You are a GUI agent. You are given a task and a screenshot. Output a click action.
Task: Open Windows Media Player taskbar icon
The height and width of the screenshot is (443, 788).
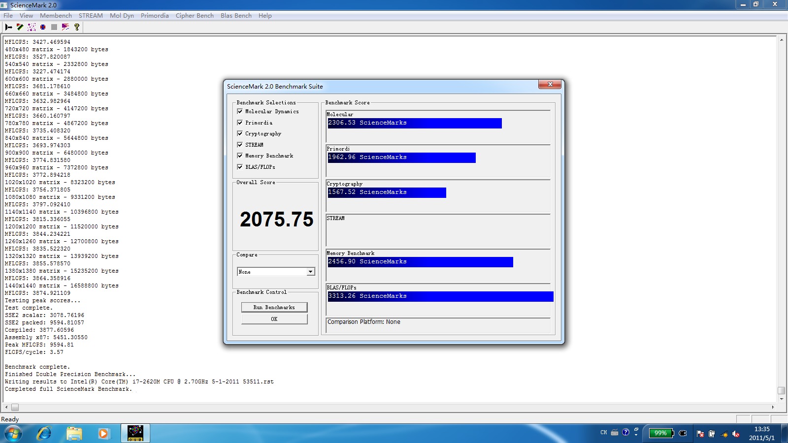pyautogui.click(x=103, y=434)
